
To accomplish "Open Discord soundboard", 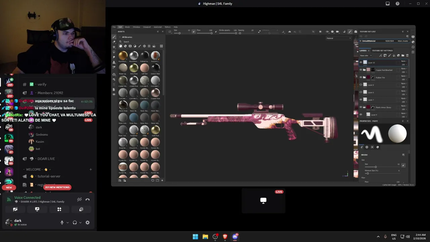I will (81, 209).
